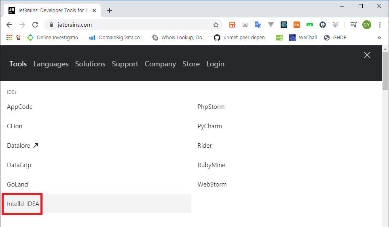This screenshot has width=389, height=227.
Task: Open the orange layout grid extension
Action: (x=232, y=25)
